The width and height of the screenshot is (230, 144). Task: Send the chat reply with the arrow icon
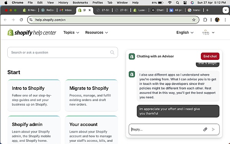pyautogui.click(x=213, y=129)
